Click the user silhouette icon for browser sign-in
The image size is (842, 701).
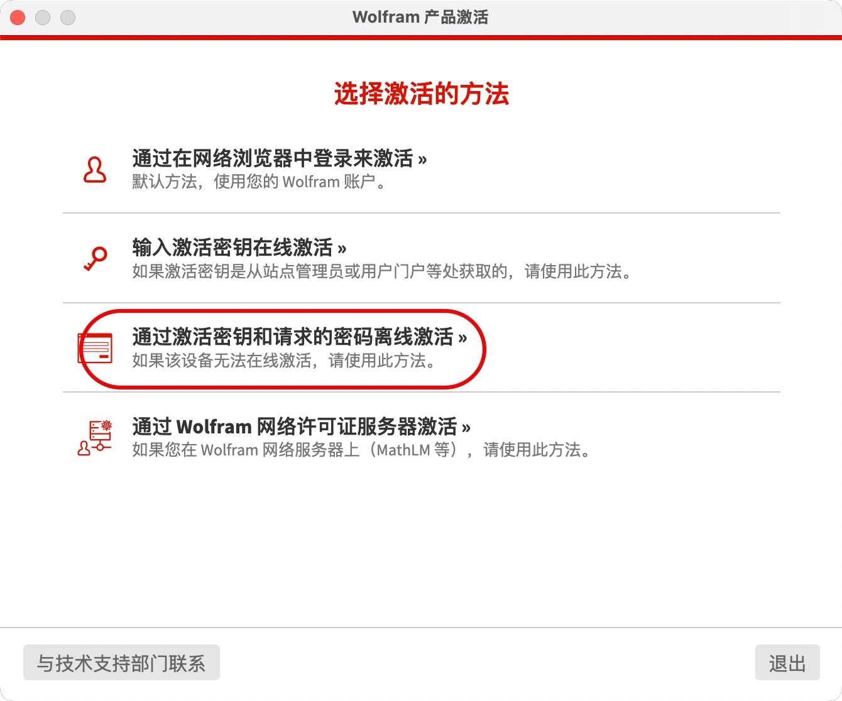pos(95,170)
